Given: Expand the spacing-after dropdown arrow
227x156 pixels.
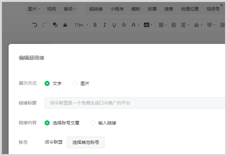Looking at the screenshot, I should pyautogui.click(x=214, y=25).
